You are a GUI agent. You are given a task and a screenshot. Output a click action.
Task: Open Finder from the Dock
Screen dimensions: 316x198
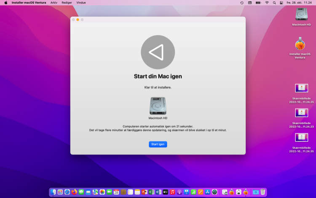53,192
